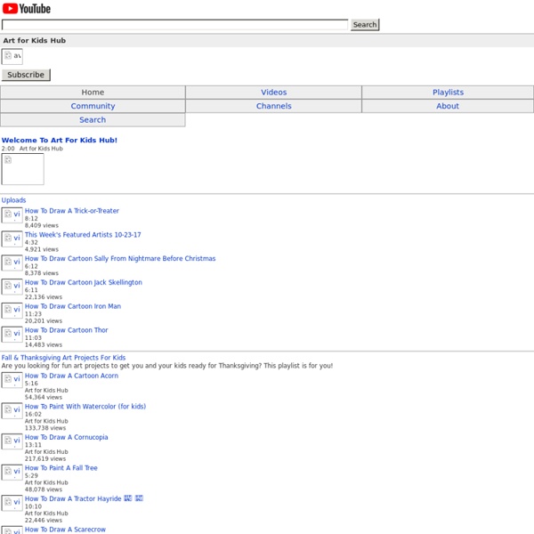
Task: Open How To Draw Cartoon Iron Man
Action: point(73,306)
